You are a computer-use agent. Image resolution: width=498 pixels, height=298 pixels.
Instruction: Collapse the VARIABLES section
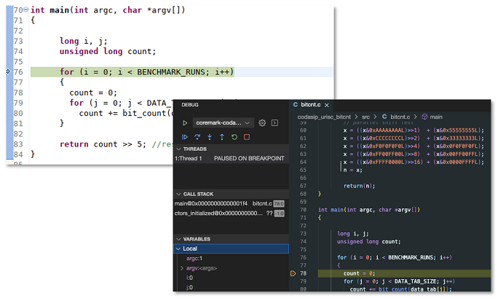coord(178,239)
